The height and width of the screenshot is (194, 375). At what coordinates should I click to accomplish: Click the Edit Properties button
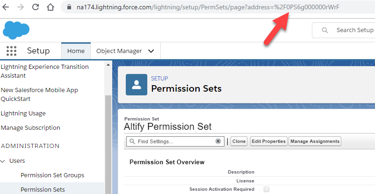pyautogui.click(x=268, y=141)
